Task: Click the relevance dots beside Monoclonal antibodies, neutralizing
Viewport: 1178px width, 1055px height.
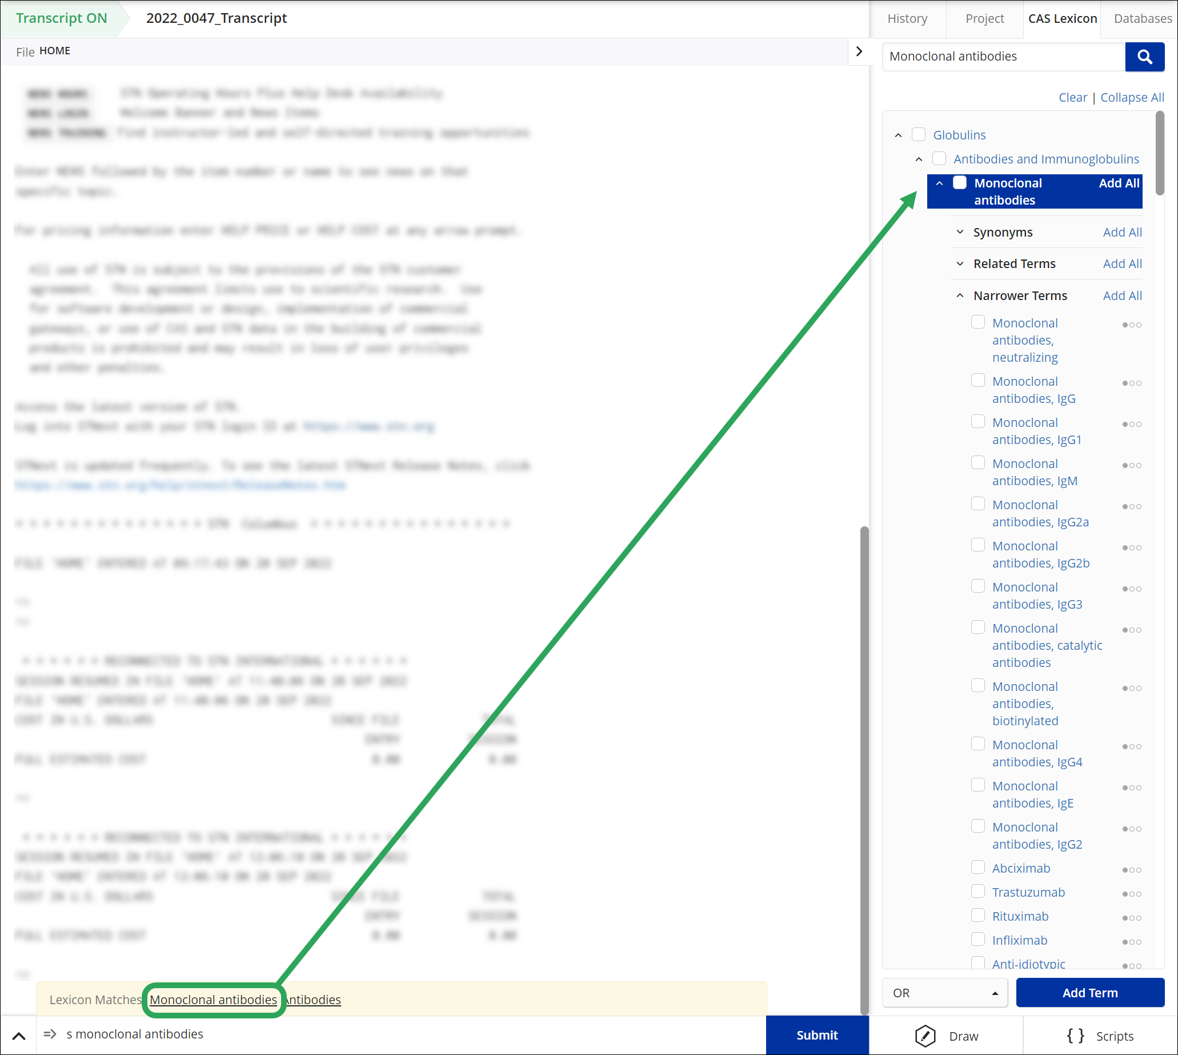Action: click(x=1132, y=325)
